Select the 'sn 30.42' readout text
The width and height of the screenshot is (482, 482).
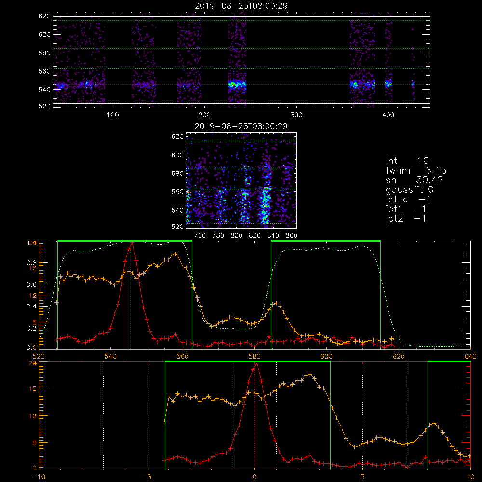coord(414,180)
